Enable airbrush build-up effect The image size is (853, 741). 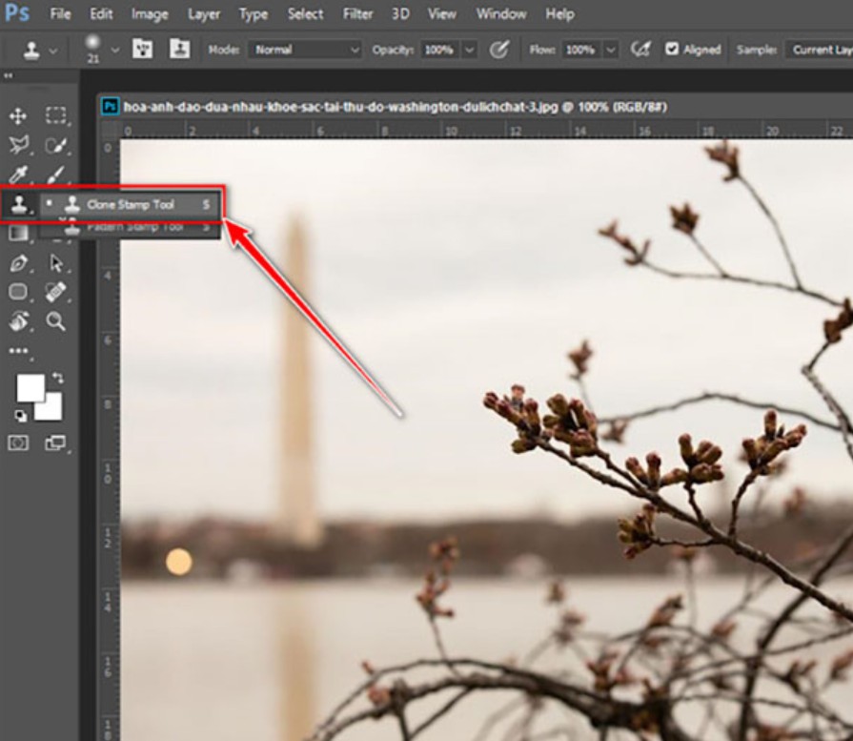641,50
